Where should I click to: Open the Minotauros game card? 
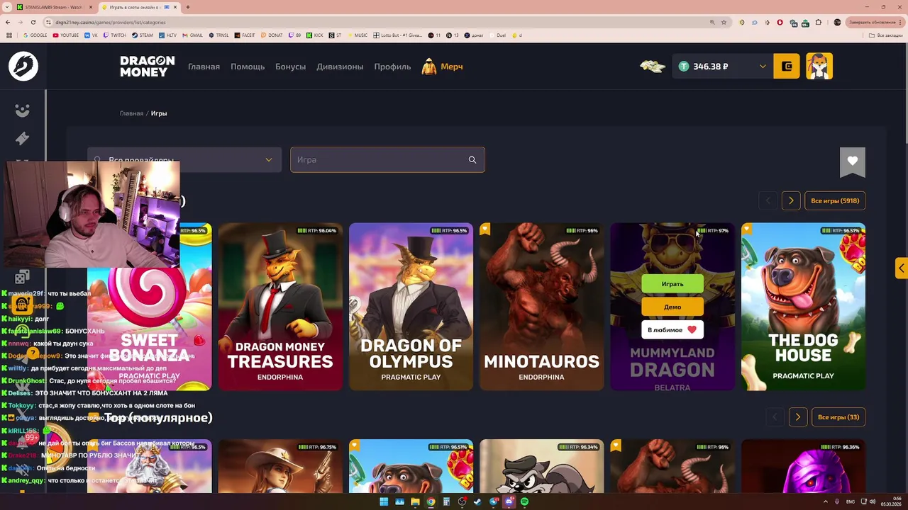coord(541,307)
